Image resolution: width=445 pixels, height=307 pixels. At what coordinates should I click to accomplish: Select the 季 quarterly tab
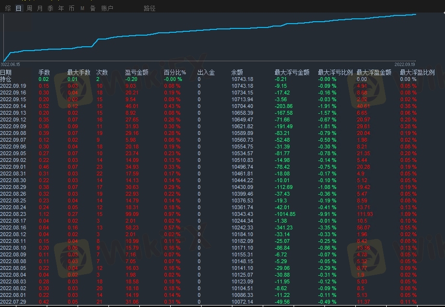(50, 8)
